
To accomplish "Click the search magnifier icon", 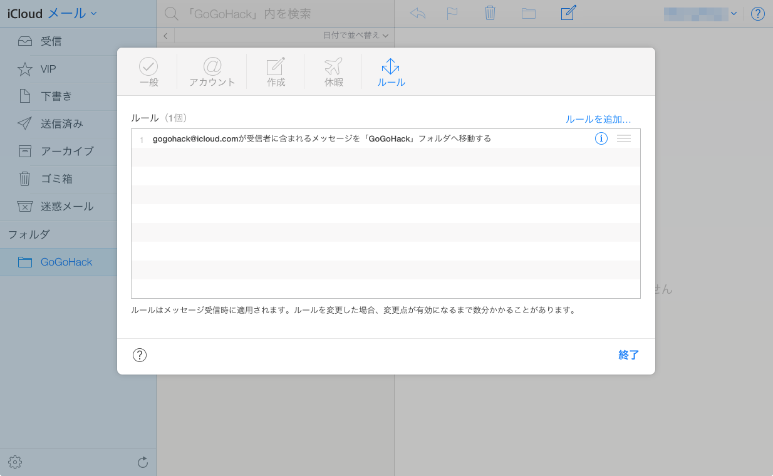I will click(171, 14).
